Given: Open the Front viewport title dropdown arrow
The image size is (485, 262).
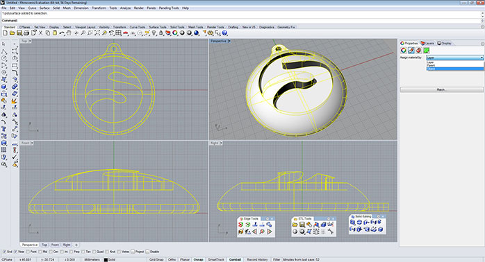Looking at the screenshot, I should [32, 143].
